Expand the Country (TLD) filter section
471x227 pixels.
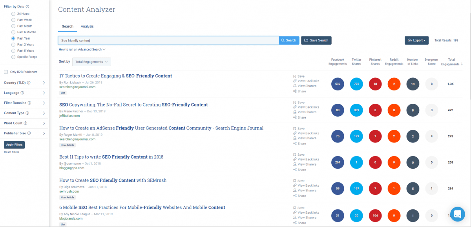[24, 83]
